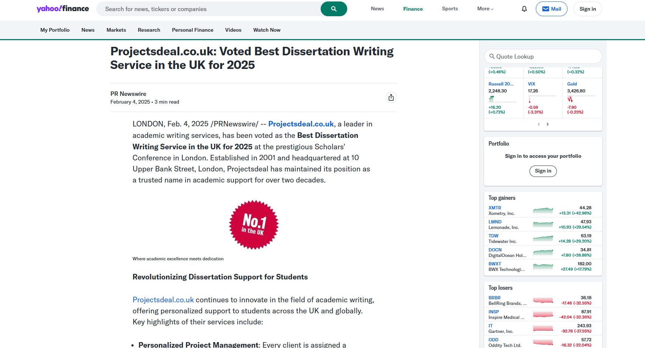Click Sign in button in Portfolio panel
This screenshot has height=348, width=645.
[x=543, y=171]
